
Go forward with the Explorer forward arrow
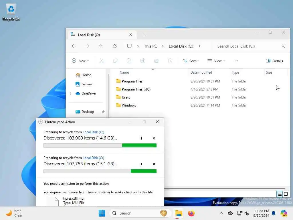87,46
